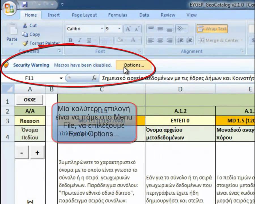Select the ΕΥΓΕΠ 0 cell
Viewport: 255px width, 204px height.
point(180,121)
